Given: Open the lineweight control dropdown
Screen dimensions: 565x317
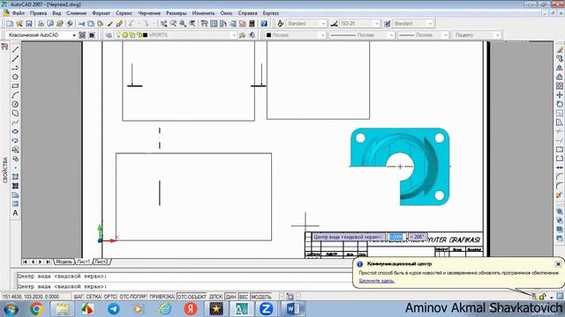Looking at the screenshot, I should [x=445, y=35].
